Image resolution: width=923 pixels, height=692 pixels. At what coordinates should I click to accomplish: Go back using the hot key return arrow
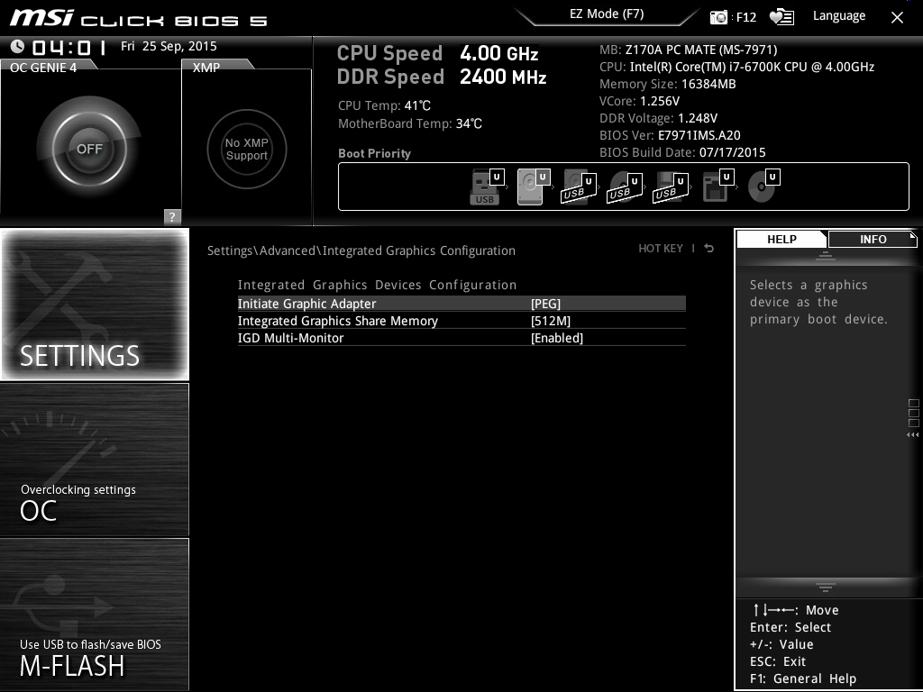pyautogui.click(x=709, y=249)
